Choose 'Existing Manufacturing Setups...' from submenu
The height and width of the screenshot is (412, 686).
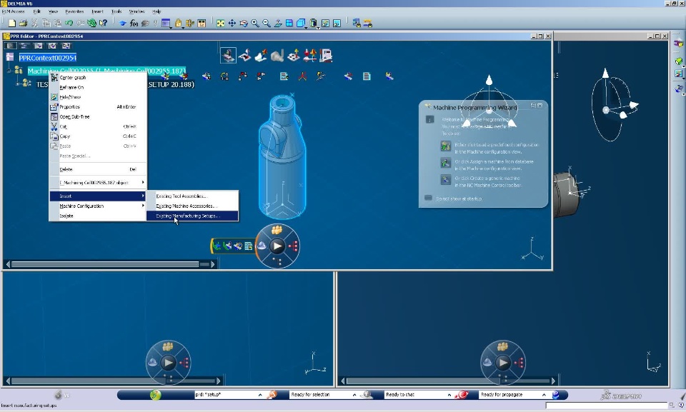(x=192, y=216)
